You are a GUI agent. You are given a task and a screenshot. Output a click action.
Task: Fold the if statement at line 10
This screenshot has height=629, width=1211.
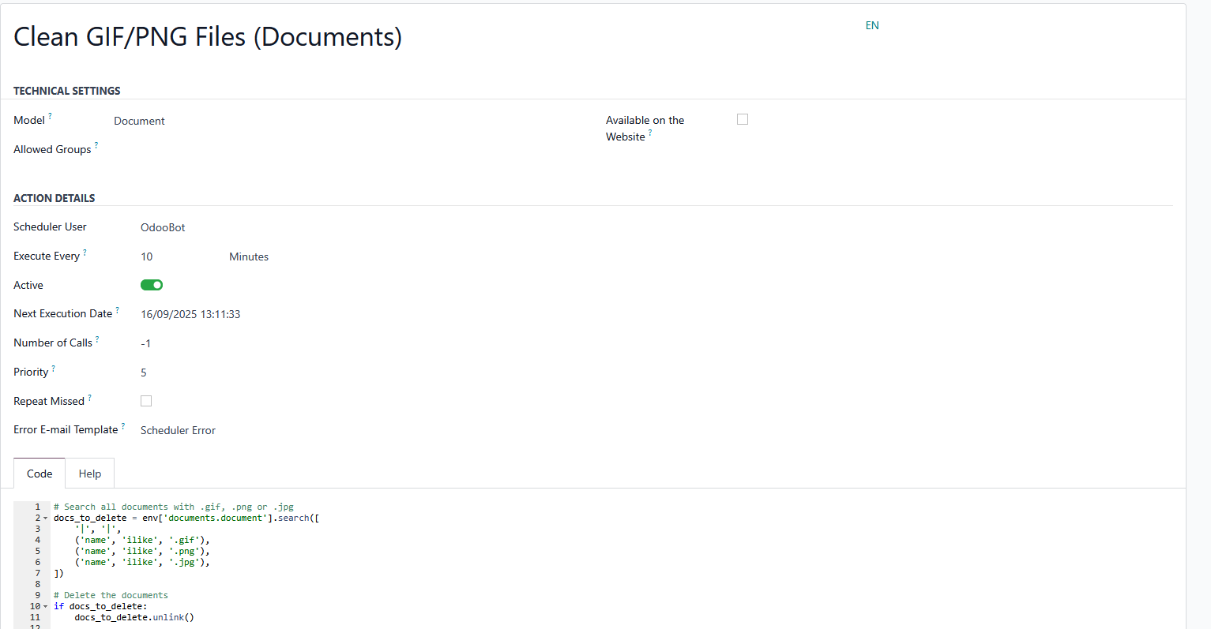[x=45, y=607]
